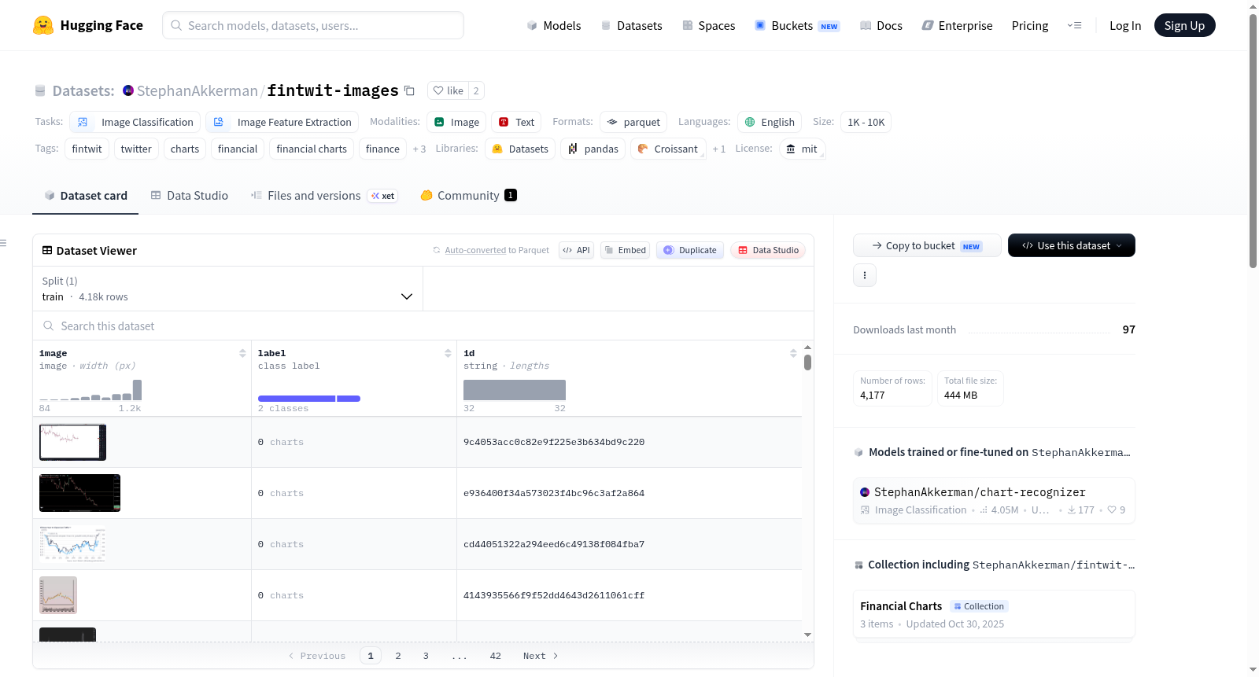Open the StephanAkkerman/chart-recognizer model card
Viewport: 1259px width, 677px height.
[x=994, y=500]
